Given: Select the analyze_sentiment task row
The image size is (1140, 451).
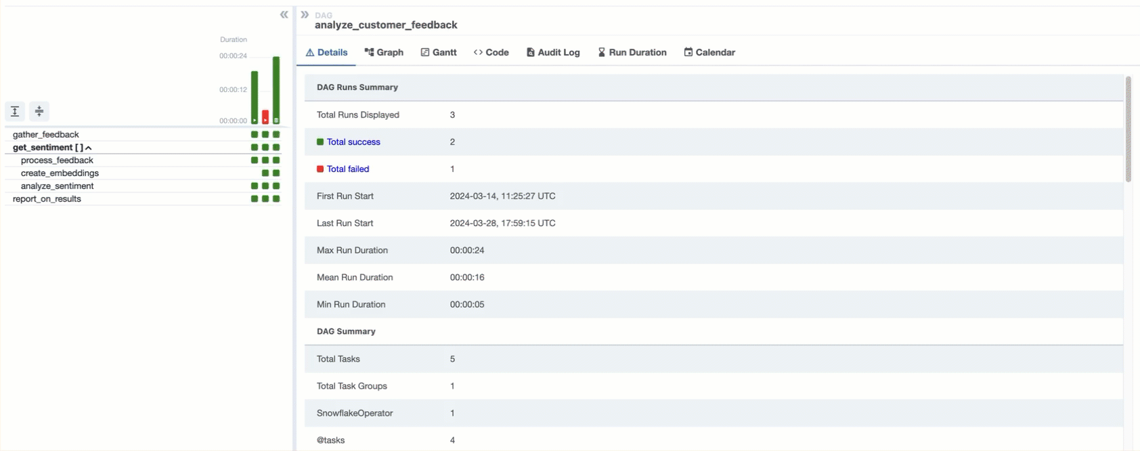Looking at the screenshot, I should [x=57, y=186].
